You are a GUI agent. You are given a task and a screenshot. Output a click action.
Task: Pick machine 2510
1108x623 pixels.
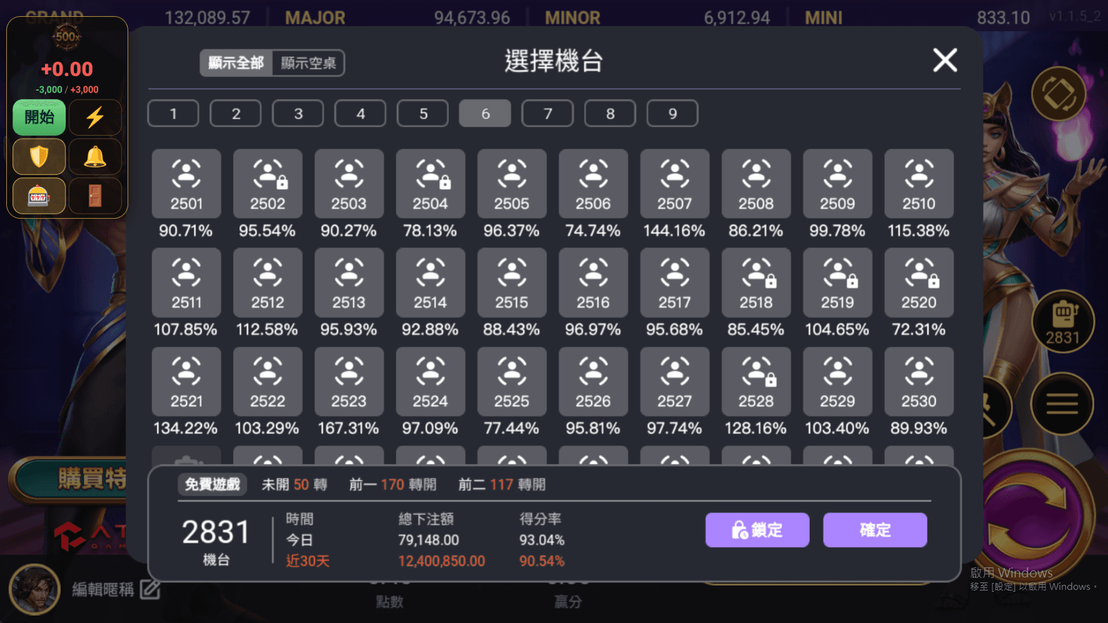919,183
